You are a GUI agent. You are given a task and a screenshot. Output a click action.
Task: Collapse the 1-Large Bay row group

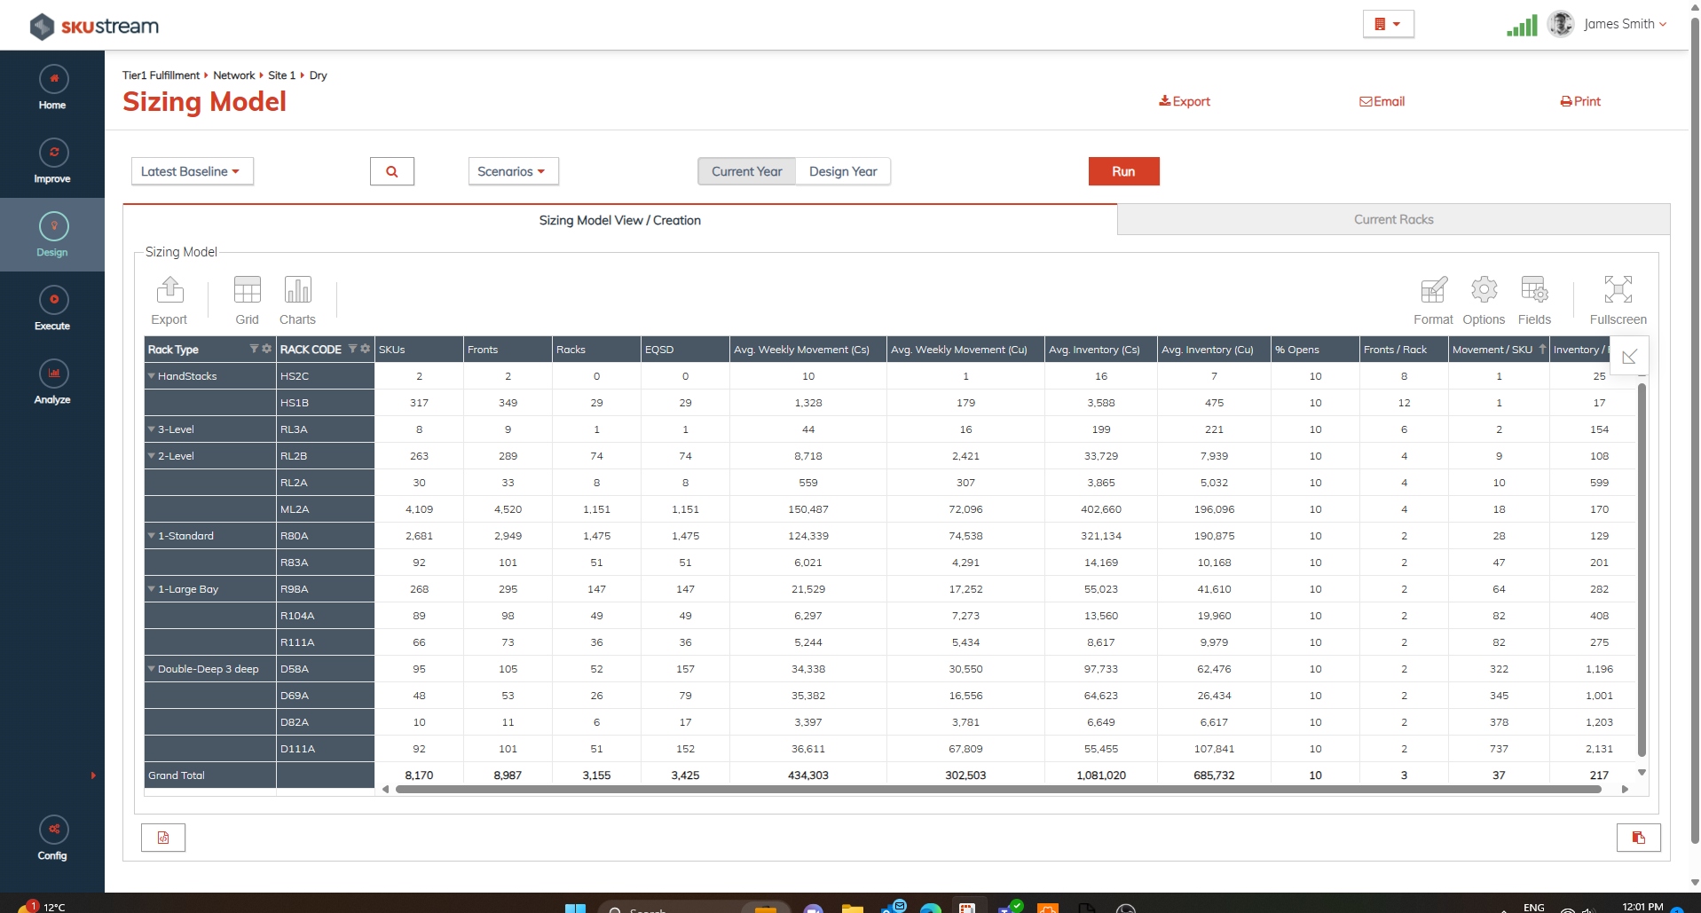[x=152, y=589]
